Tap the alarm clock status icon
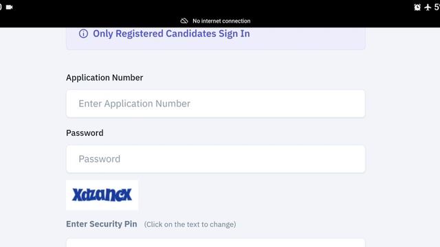Image resolution: width=440 pixels, height=247 pixels. [x=417, y=8]
